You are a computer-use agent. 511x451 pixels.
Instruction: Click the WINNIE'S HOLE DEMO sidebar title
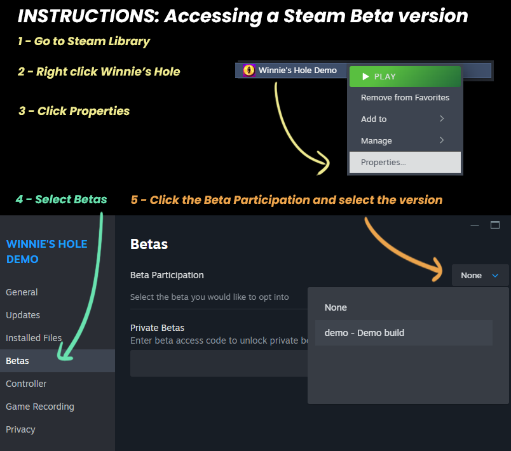point(46,252)
